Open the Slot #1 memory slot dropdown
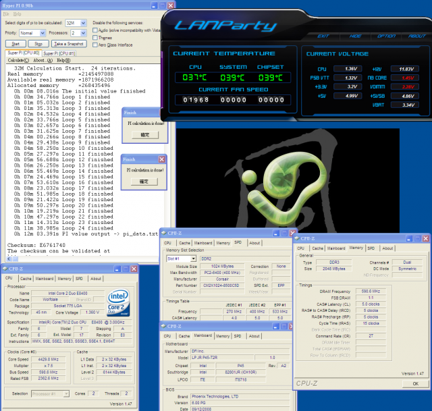432x411 pixels. 194,258
